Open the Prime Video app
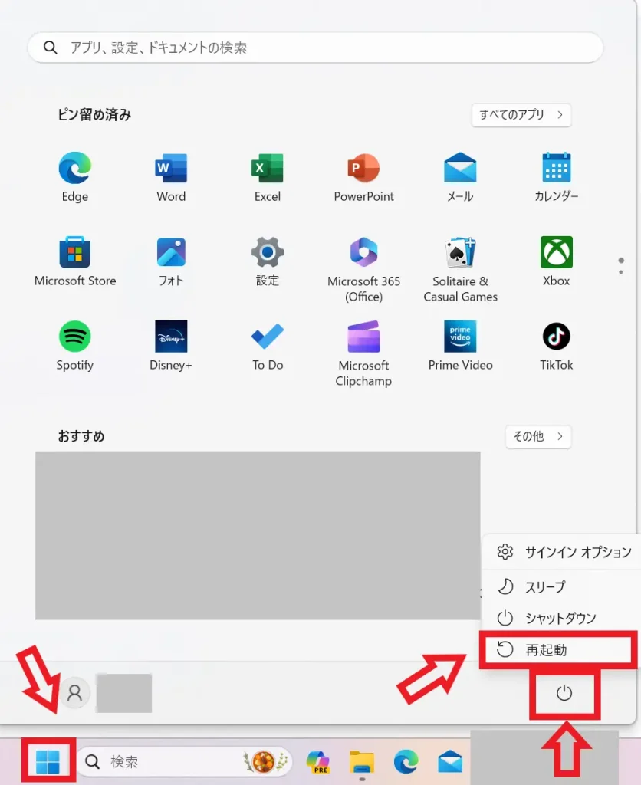This screenshot has height=785, width=641. pyautogui.click(x=460, y=346)
